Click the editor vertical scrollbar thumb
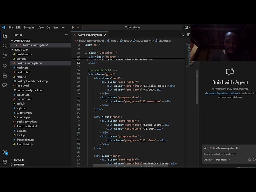 (197, 87)
